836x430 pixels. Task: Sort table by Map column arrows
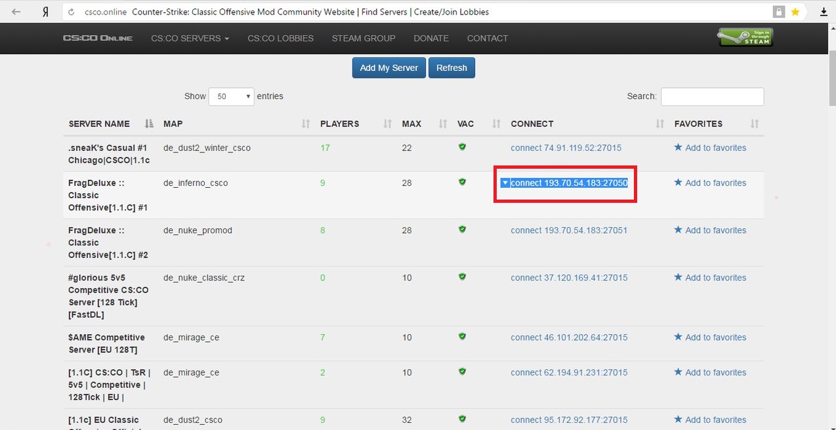click(x=305, y=123)
